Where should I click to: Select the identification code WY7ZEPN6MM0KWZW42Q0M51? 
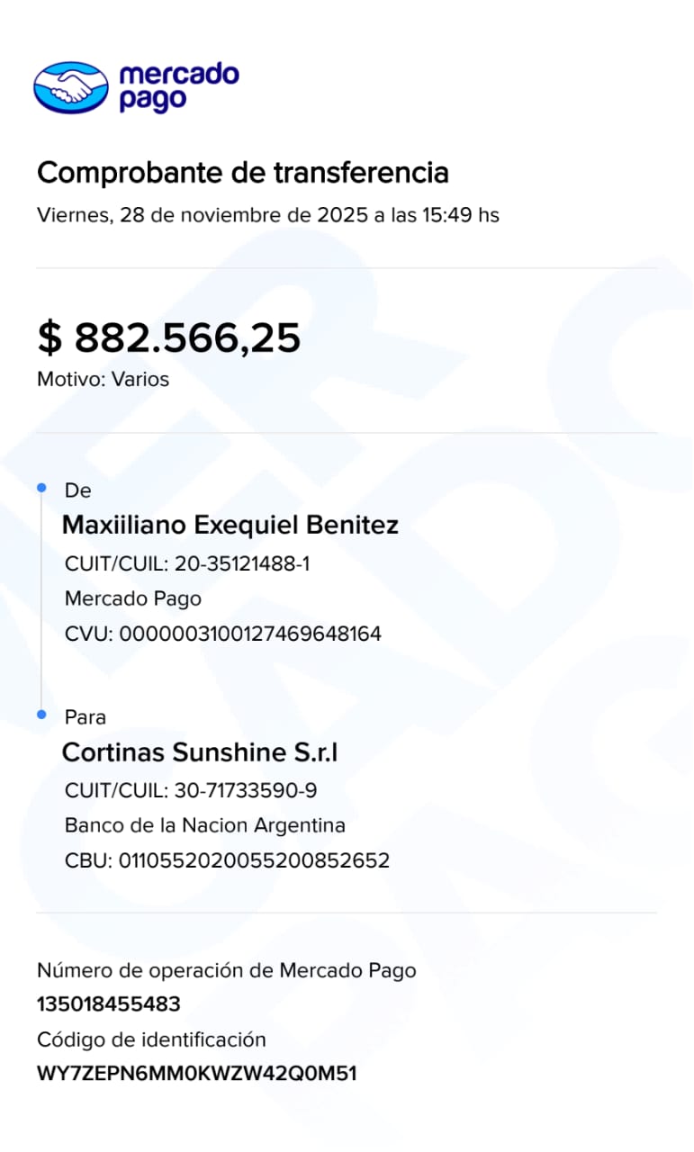(x=196, y=1074)
